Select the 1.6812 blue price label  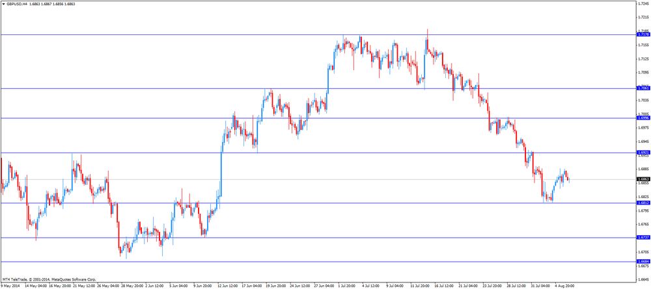pos(643,203)
